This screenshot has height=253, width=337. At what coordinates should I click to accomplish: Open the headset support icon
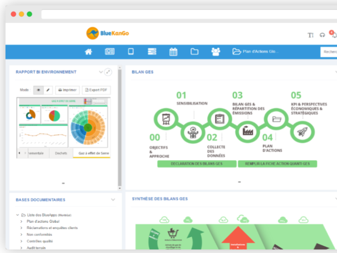(322, 35)
